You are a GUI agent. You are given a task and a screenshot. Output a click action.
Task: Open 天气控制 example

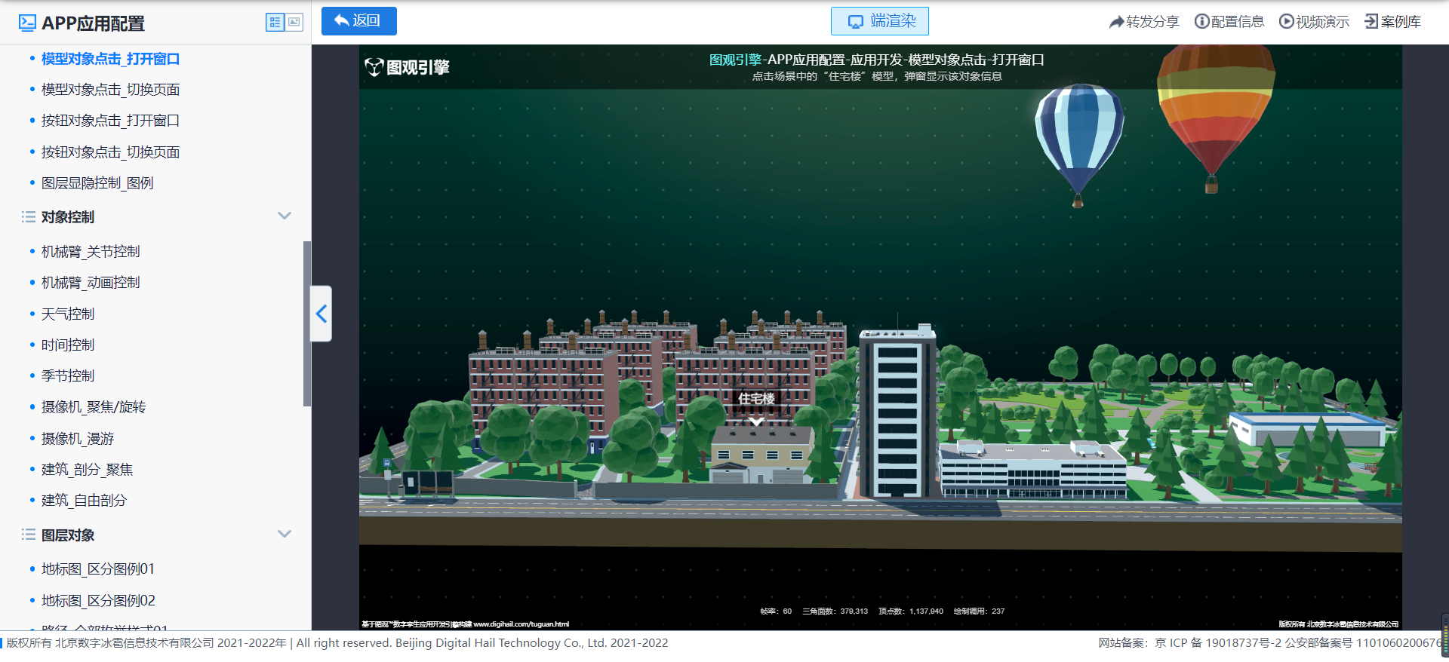coord(68,314)
